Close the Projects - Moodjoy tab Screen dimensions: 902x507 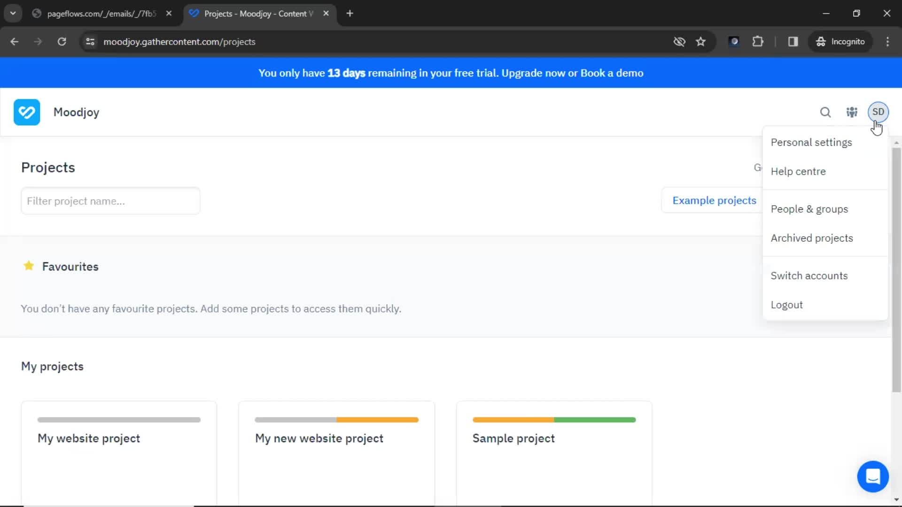click(326, 14)
